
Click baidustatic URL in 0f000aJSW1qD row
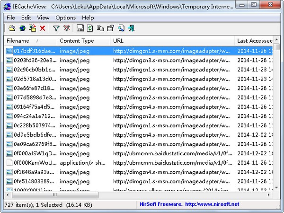pyautogui.click(x=172, y=153)
